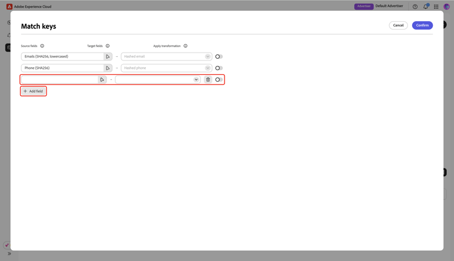Open the notifications bell icon
454x261 pixels.
[x=426, y=7]
